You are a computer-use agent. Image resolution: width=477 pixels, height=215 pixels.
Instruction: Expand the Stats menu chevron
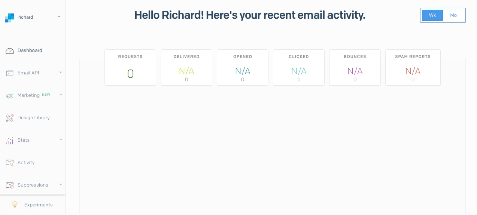(x=61, y=140)
